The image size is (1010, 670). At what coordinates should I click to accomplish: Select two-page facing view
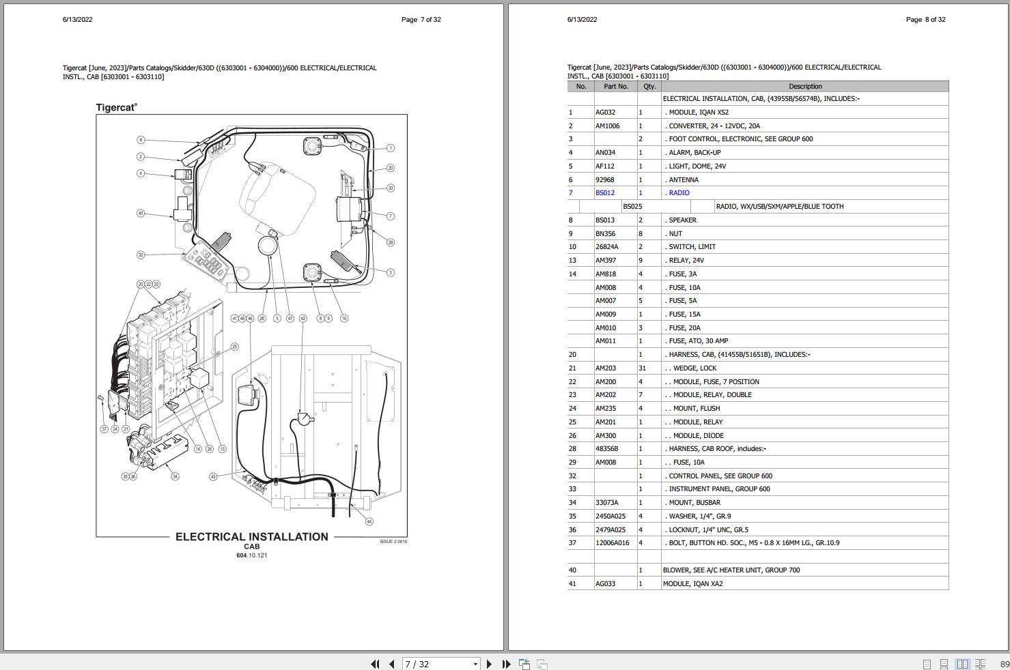click(x=962, y=664)
